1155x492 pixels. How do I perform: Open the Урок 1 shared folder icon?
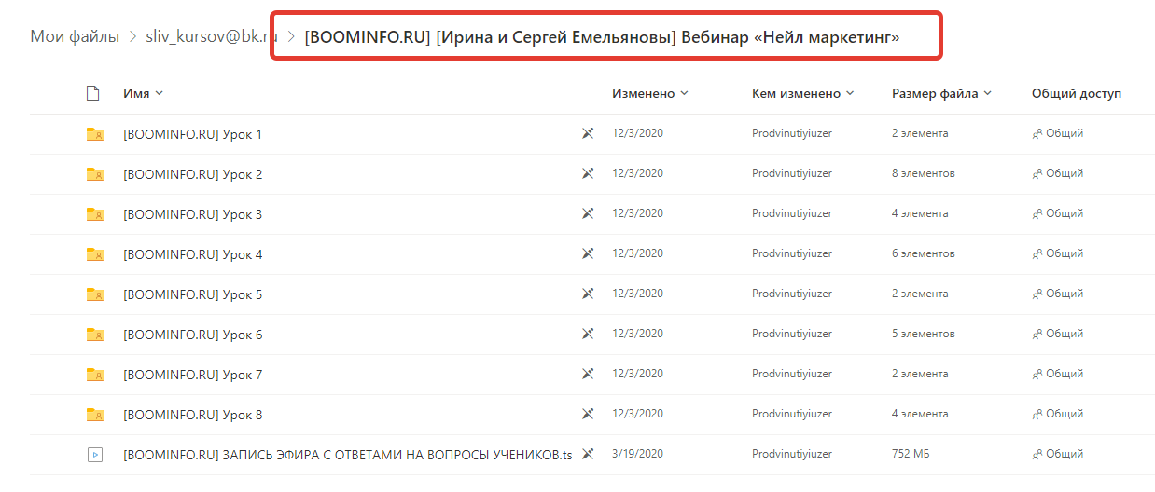[94, 134]
